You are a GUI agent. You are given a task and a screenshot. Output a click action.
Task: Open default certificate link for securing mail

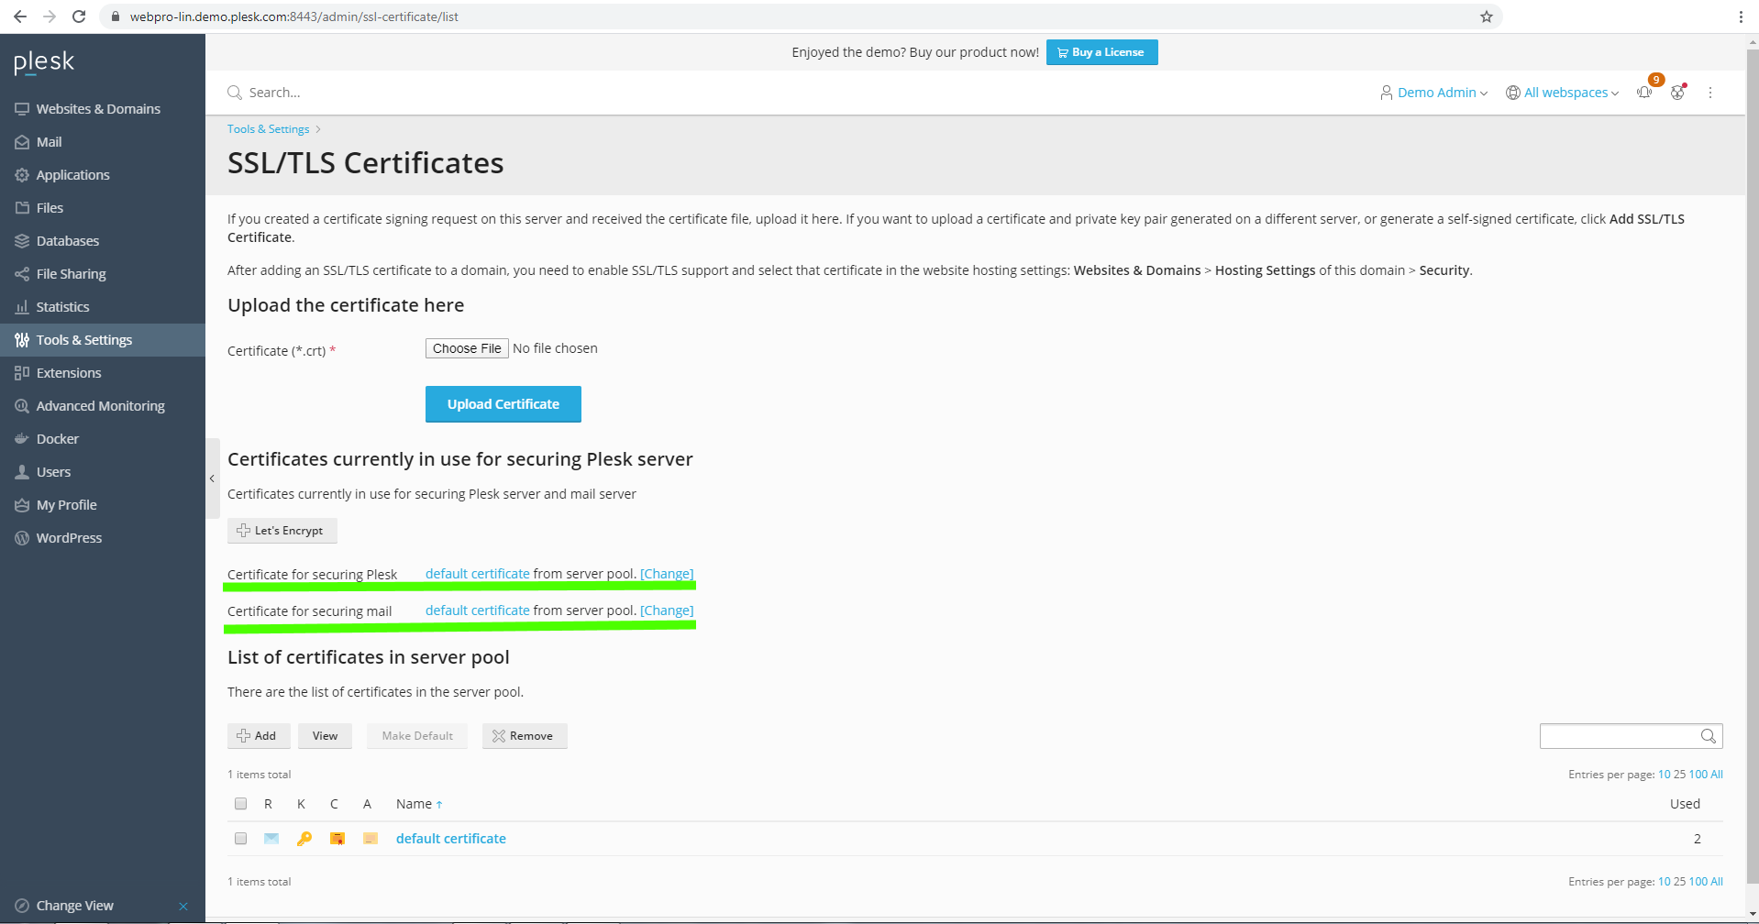click(x=478, y=610)
